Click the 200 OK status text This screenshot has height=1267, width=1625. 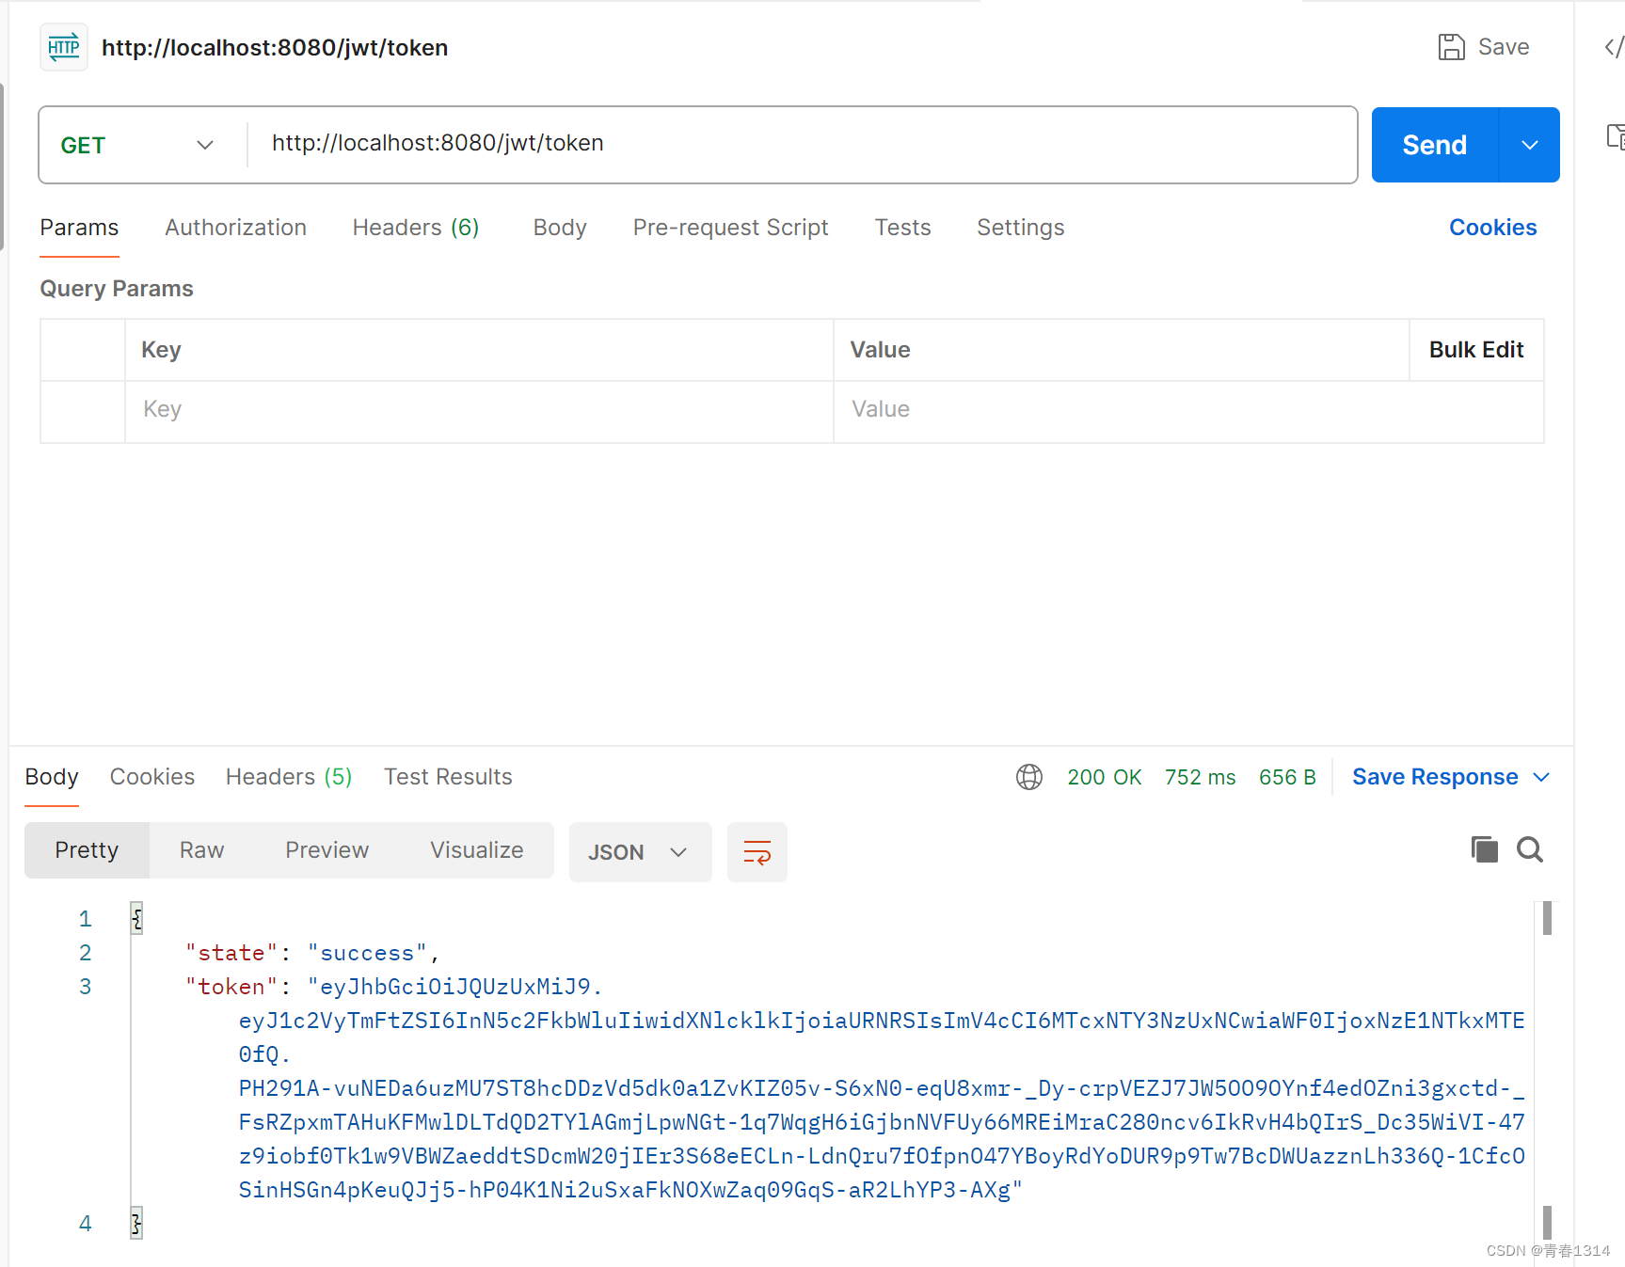point(1105,777)
